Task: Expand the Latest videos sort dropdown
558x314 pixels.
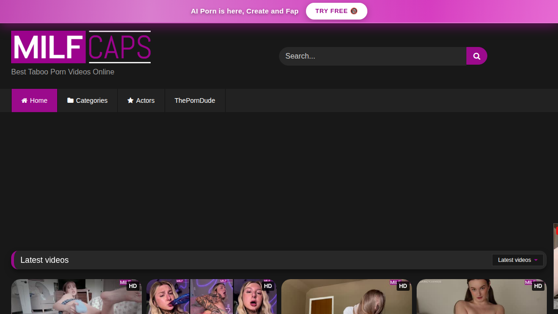Action: [x=518, y=260]
